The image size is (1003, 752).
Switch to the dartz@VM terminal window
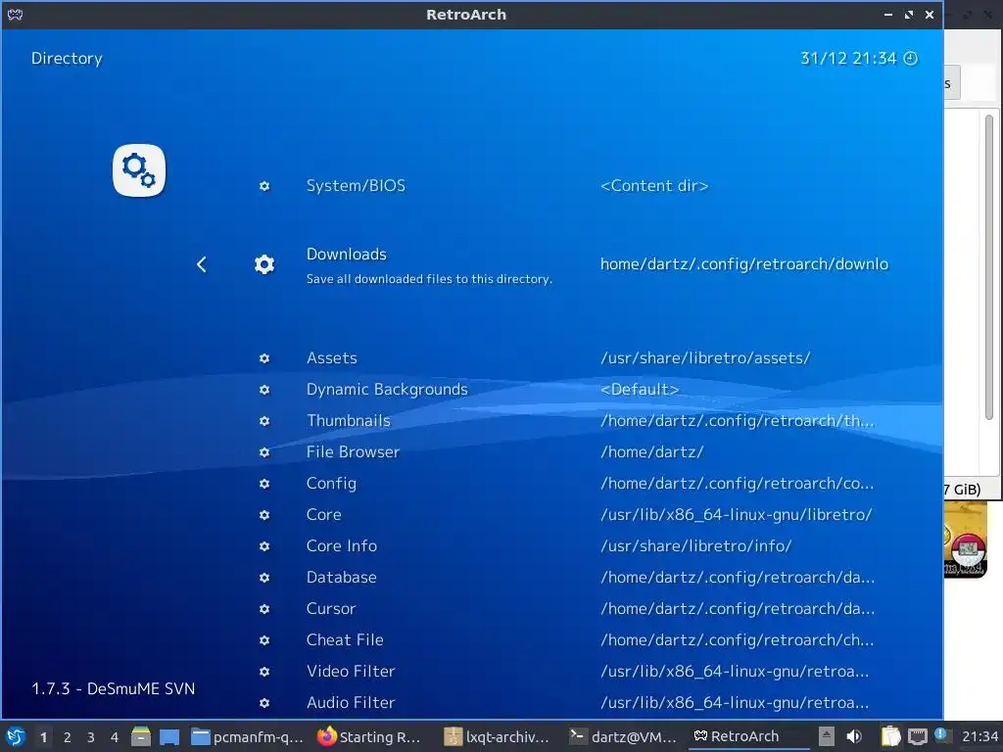622,737
